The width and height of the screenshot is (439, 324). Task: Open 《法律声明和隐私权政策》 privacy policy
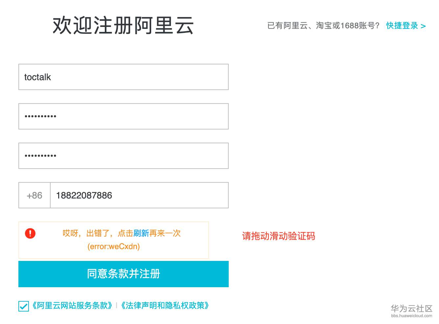click(165, 306)
